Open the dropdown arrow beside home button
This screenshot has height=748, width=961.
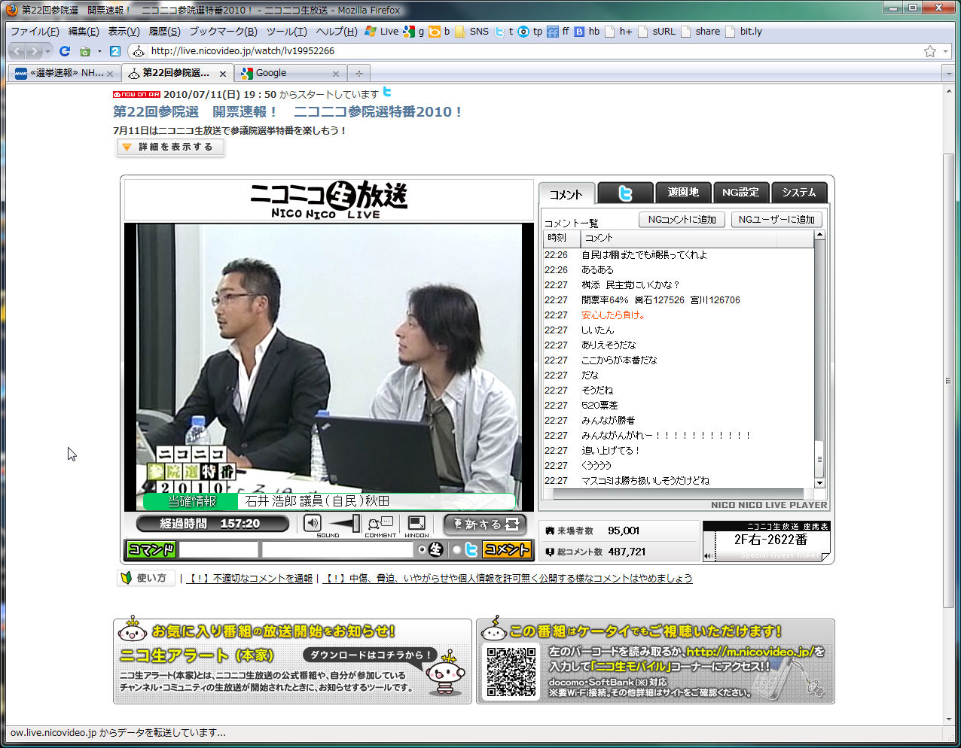click(99, 51)
